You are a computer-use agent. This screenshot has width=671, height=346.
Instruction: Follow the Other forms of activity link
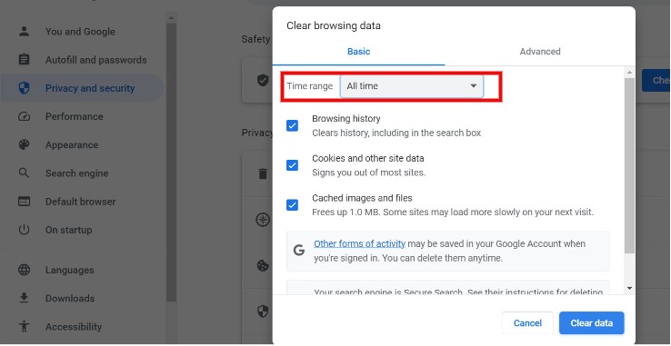359,243
